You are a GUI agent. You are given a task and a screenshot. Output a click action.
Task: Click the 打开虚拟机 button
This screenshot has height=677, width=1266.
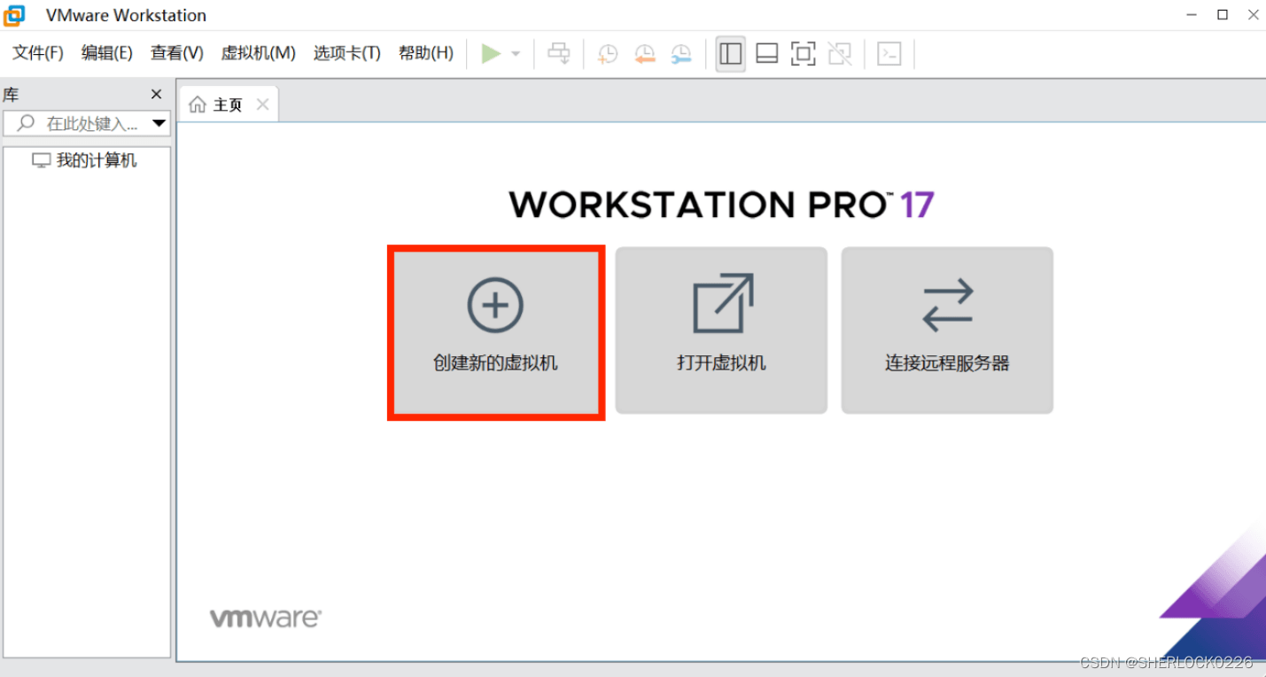tap(721, 331)
